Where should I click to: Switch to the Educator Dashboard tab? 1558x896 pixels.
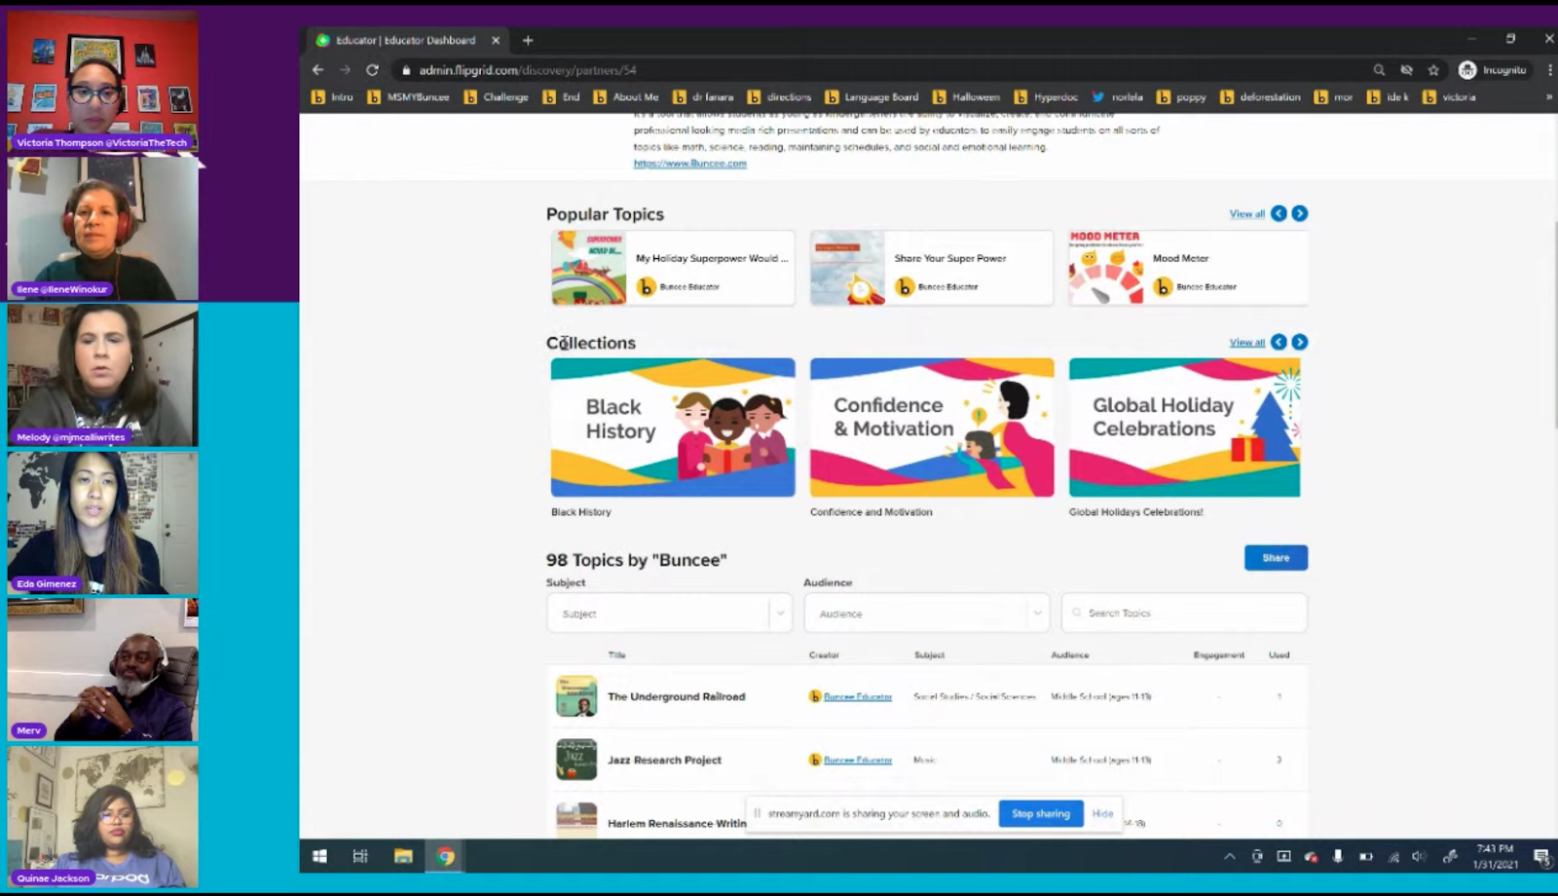click(x=405, y=40)
